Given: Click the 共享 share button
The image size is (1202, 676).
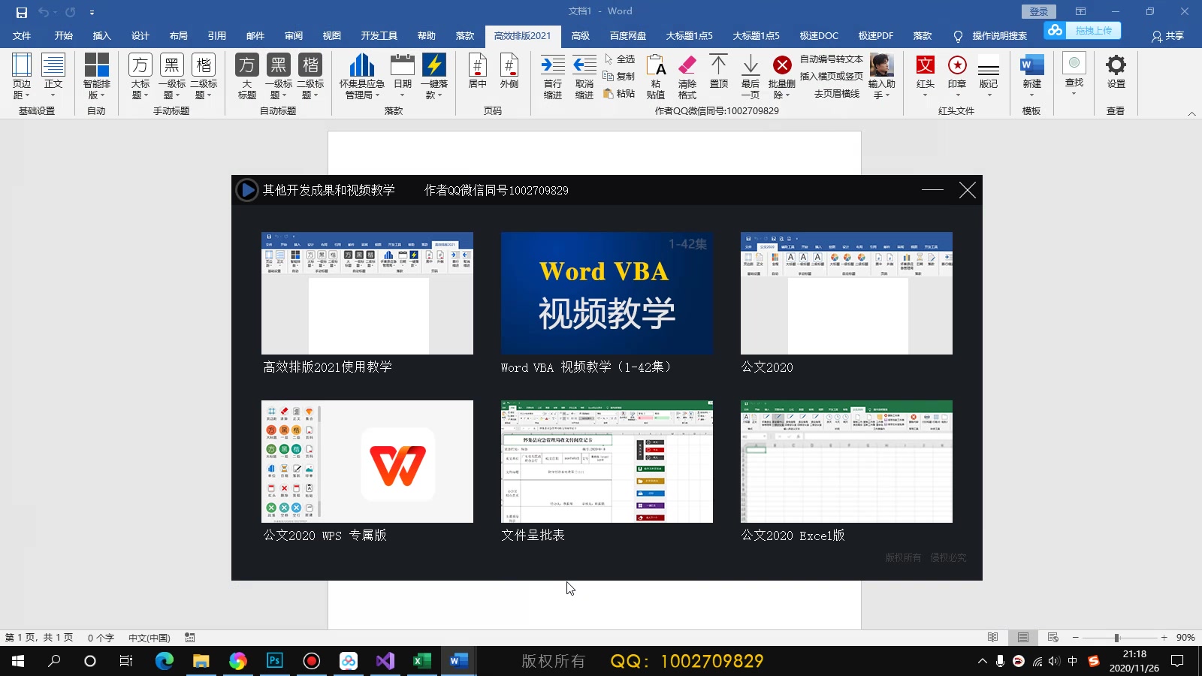Looking at the screenshot, I should [x=1170, y=35].
